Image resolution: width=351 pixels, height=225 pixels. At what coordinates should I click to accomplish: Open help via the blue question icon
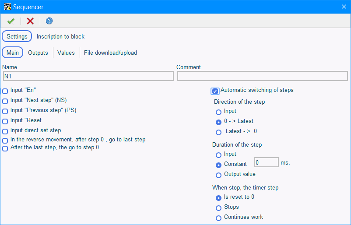(x=49, y=21)
